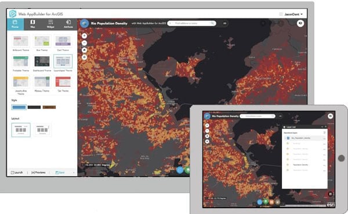Select the Launchpad Theme thumbnail

(63, 61)
